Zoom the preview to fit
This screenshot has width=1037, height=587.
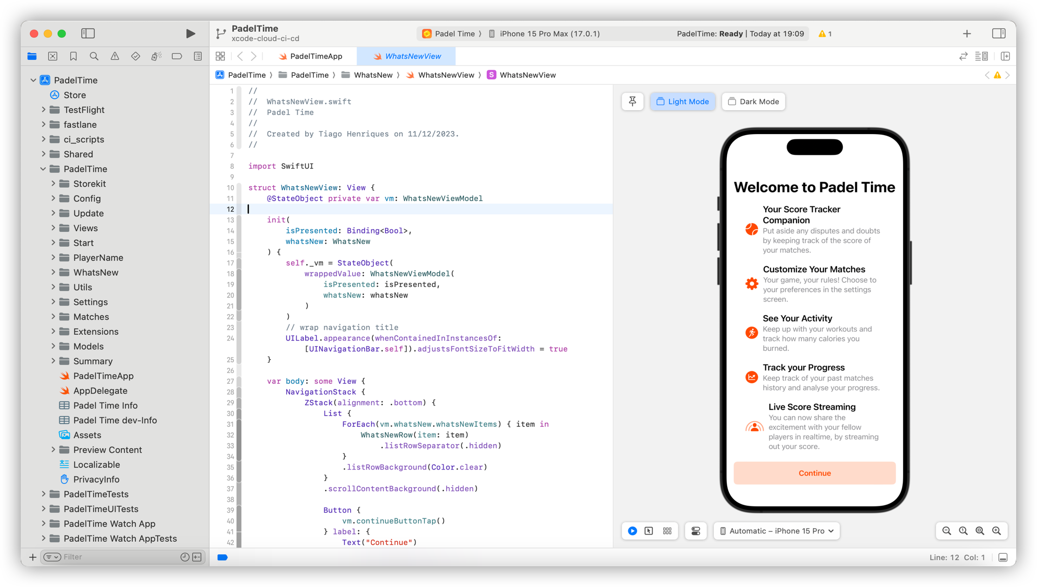tap(980, 531)
